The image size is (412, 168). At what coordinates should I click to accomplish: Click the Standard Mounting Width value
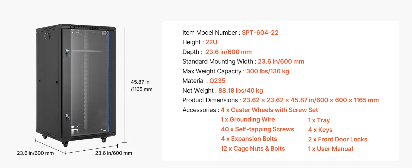281,62
